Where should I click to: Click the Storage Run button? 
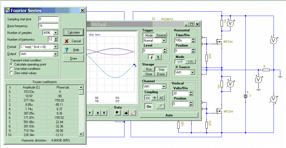(x=149, y=69)
